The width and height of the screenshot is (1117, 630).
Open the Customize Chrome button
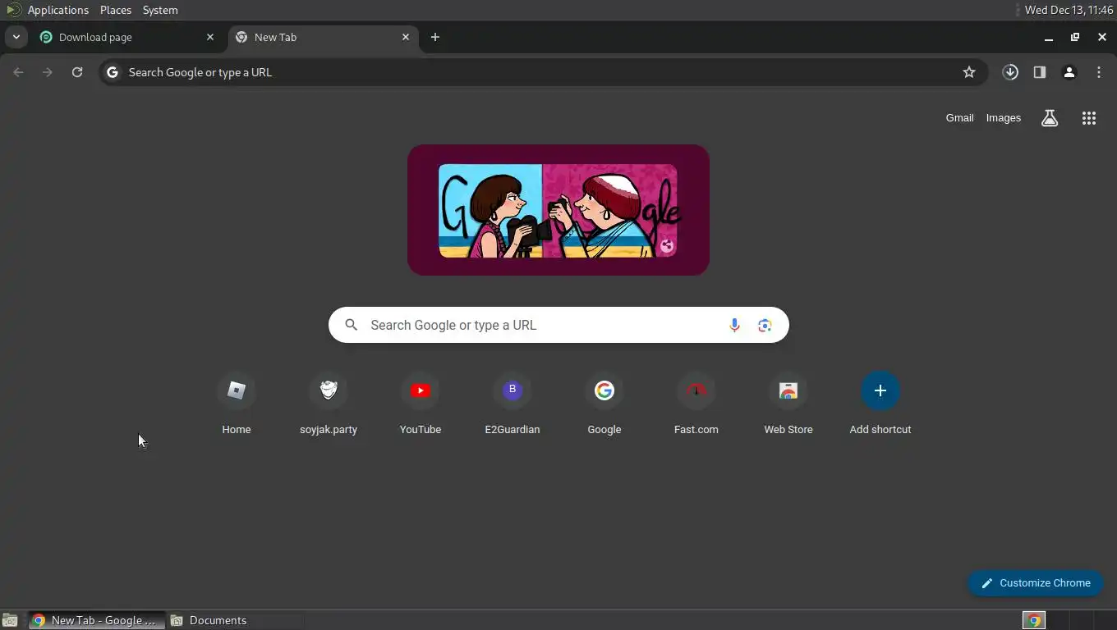click(x=1036, y=583)
